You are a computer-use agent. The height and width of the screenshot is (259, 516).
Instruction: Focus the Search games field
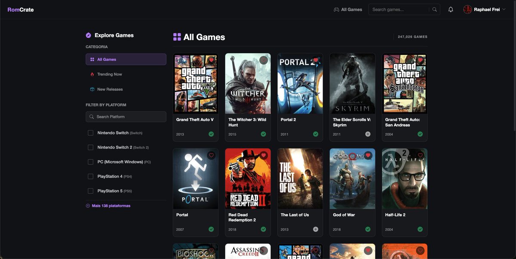point(399,9)
